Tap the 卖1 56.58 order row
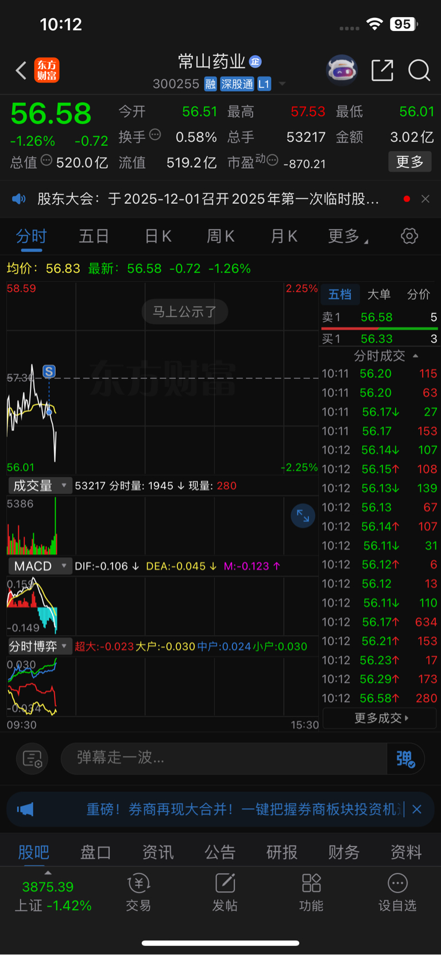Screen dimensions: 441x955 click(x=379, y=318)
